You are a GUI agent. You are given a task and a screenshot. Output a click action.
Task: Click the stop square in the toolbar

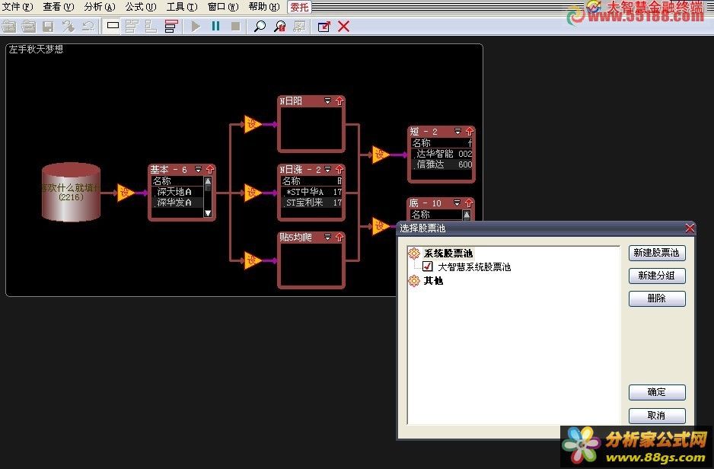tap(235, 27)
